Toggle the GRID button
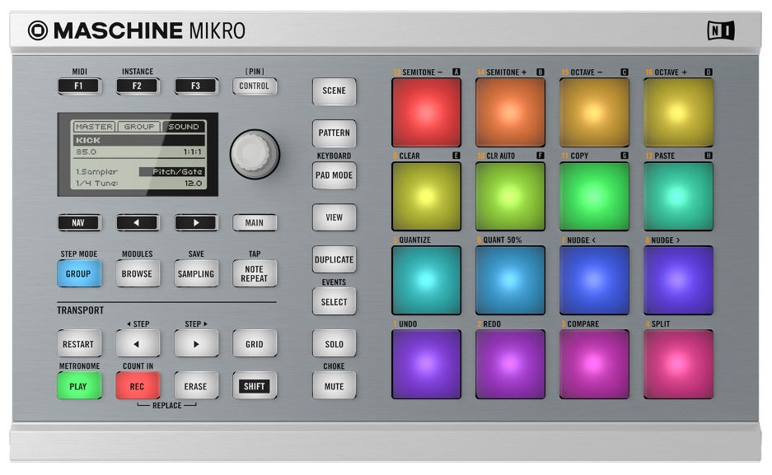This screenshot has height=475, width=772. (254, 344)
